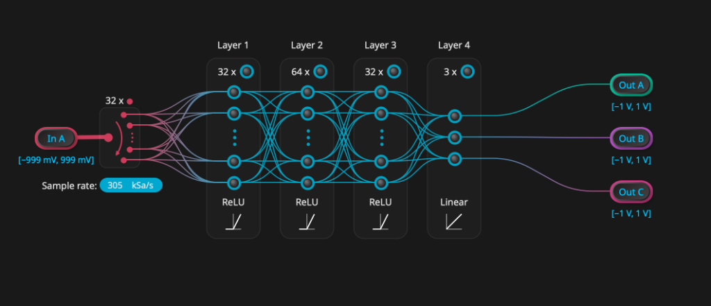Click the Layer 3 ReLU activation icon

[380, 221]
